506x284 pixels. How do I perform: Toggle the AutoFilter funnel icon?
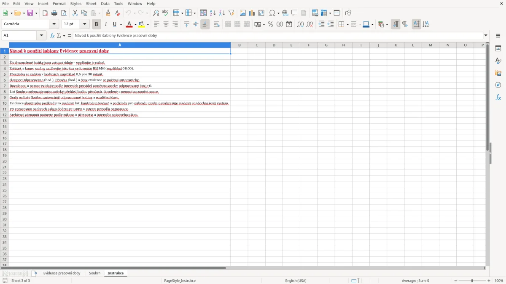click(x=231, y=13)
